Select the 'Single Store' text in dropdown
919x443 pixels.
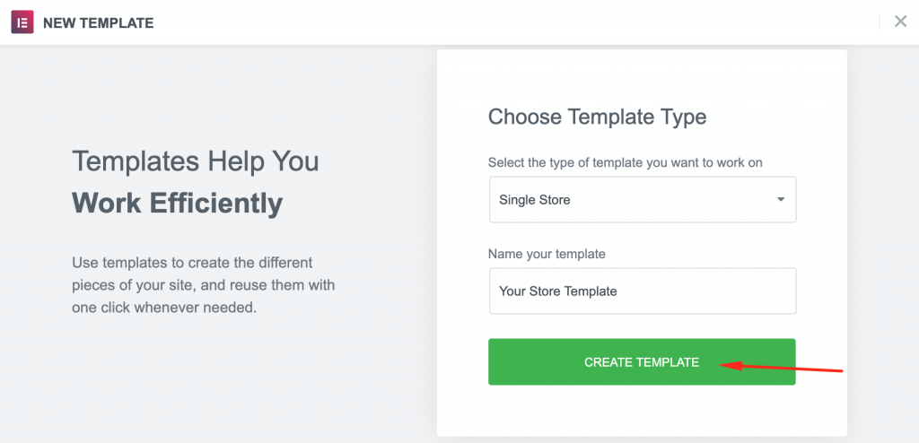[534, 199]
